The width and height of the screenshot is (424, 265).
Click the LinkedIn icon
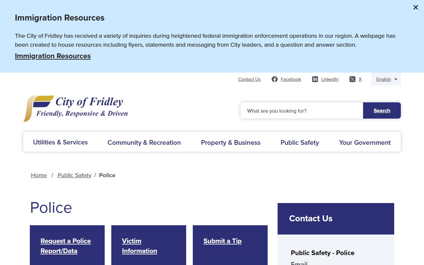[315, 79]
